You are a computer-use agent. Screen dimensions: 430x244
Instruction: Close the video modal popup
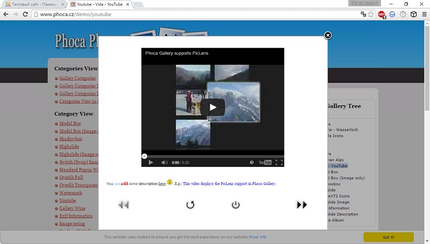point(328,35)
